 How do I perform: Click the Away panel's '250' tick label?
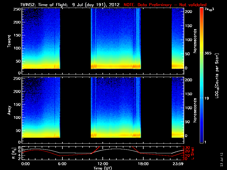tap(17, 78)
